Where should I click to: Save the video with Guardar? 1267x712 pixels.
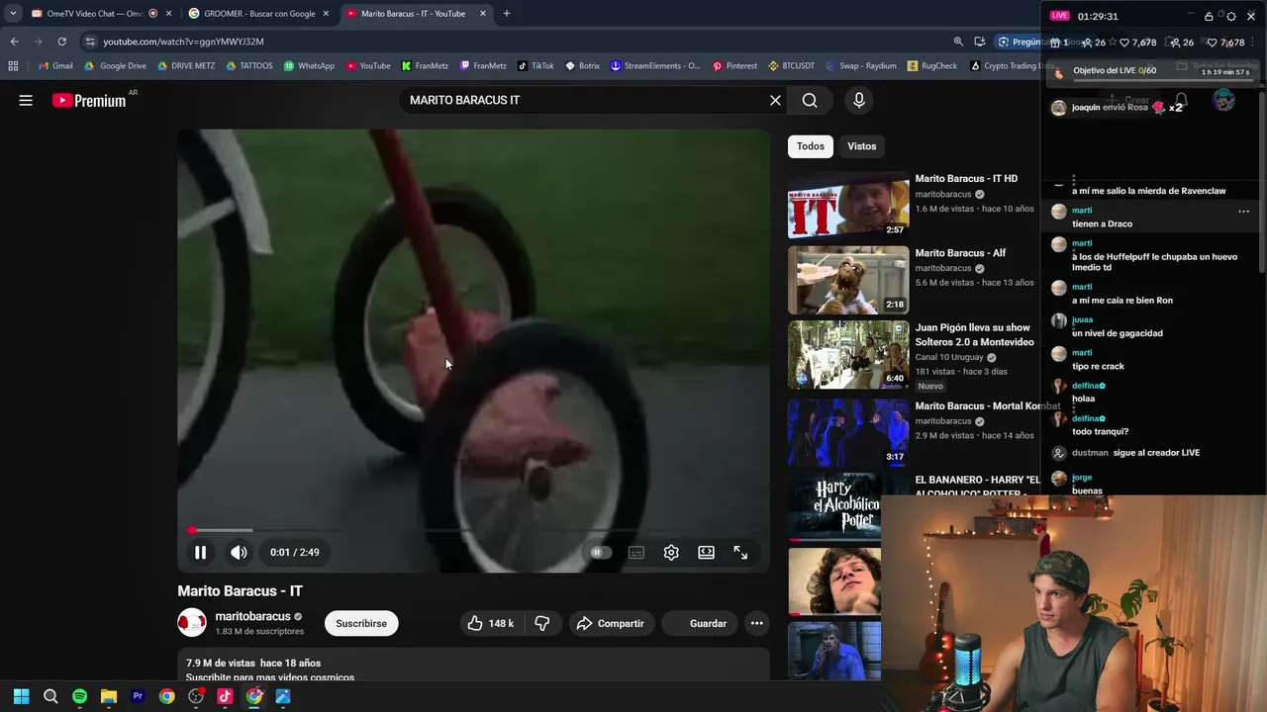(698, 624)
